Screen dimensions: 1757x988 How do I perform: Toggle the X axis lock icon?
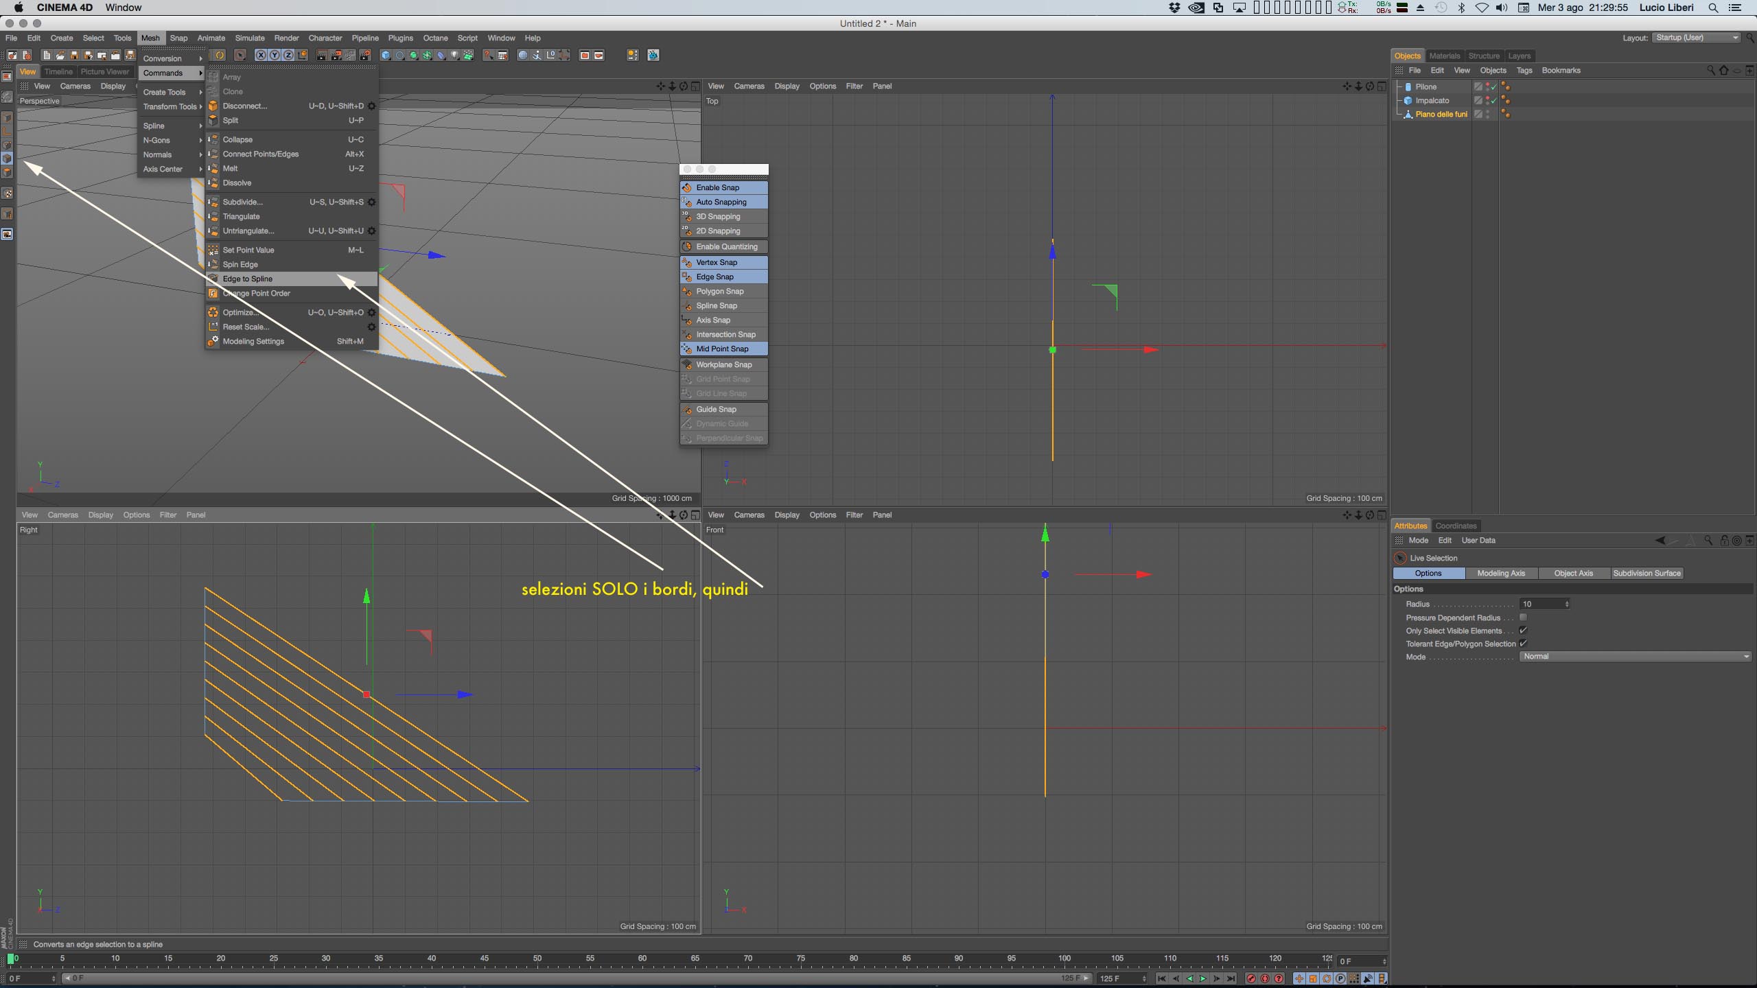pos(261,55)
